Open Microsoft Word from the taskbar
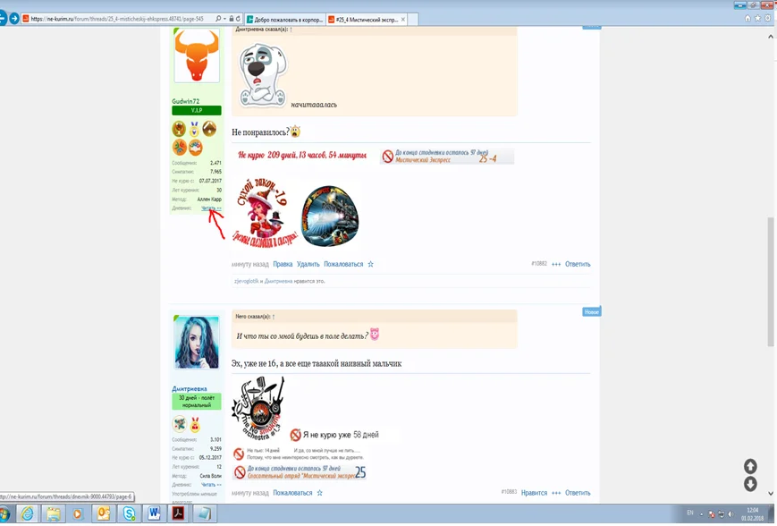 (x=152, y=513)
